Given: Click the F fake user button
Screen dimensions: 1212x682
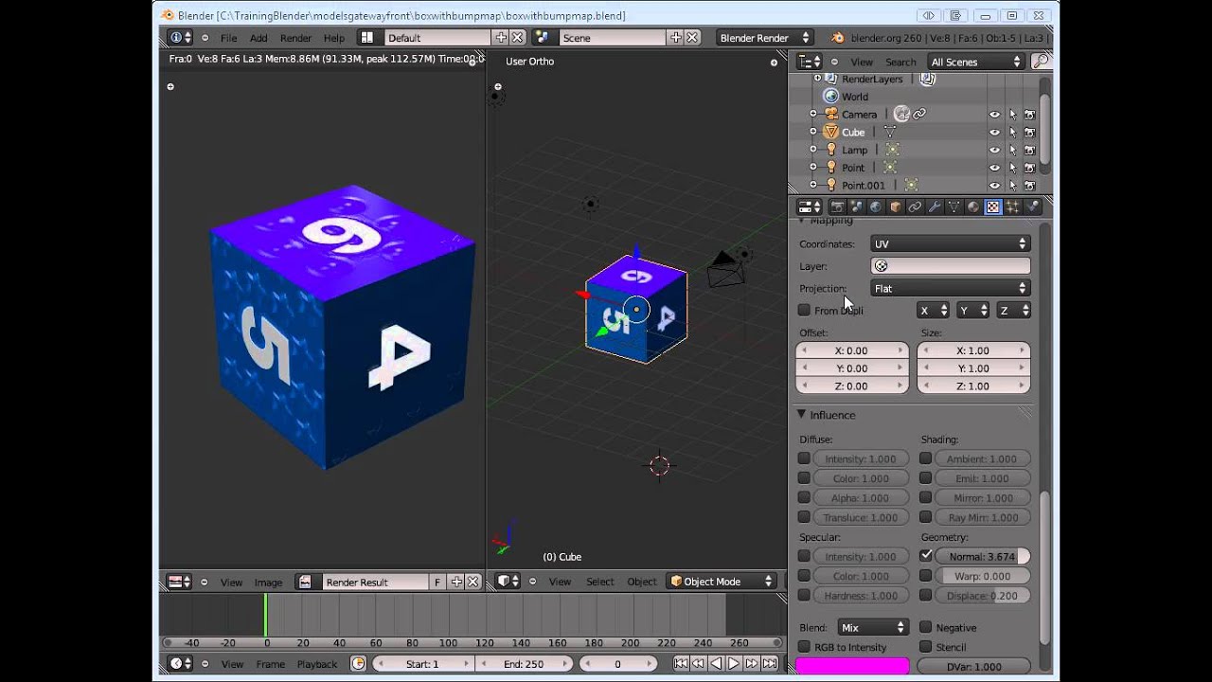Looking at the screenshot, I should [x=437, y=582].
